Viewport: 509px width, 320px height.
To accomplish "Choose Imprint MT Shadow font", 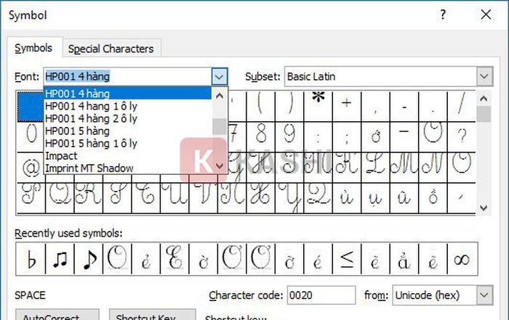I will pos(127,168).
